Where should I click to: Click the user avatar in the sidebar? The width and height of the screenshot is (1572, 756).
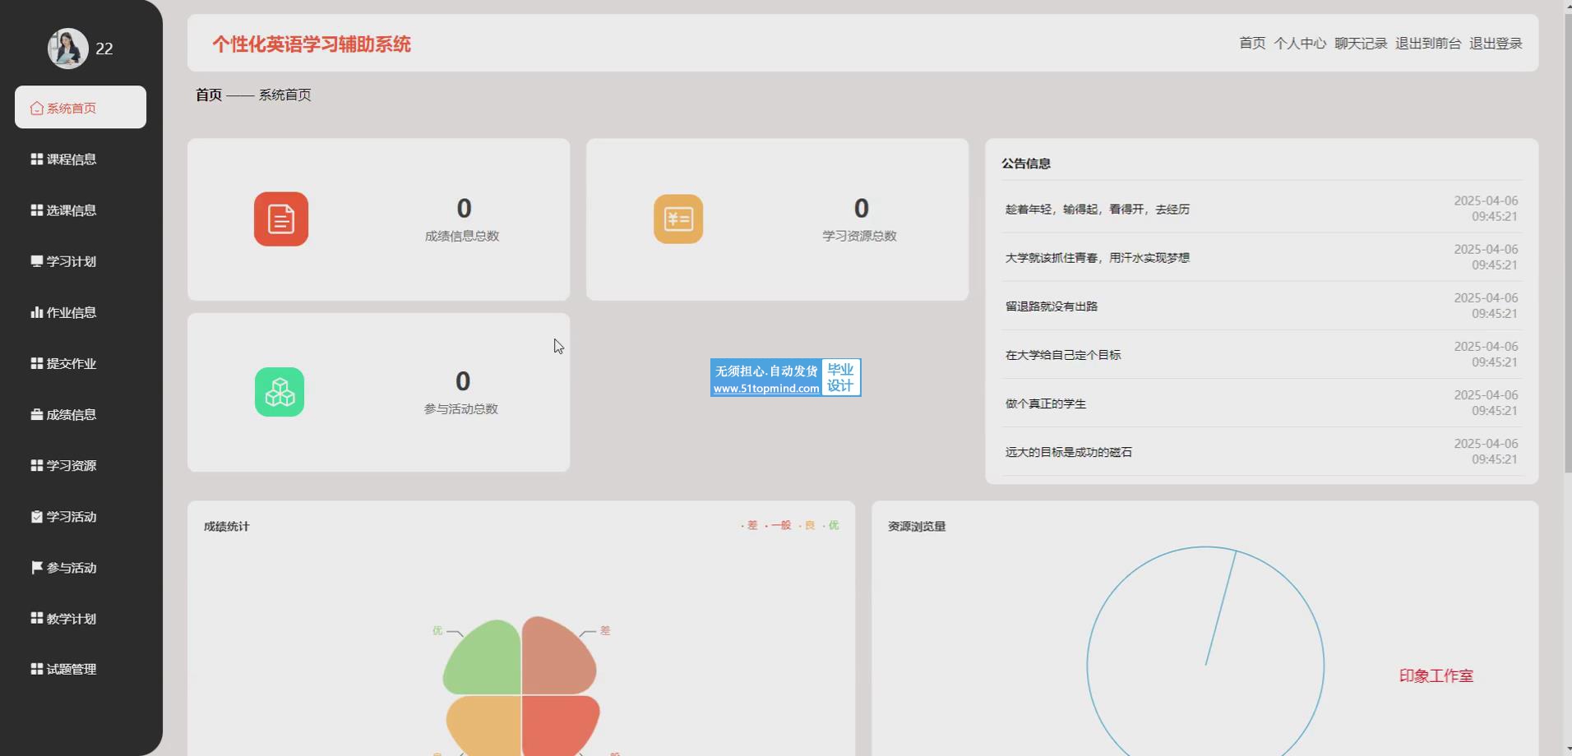[x=67, y=48]
